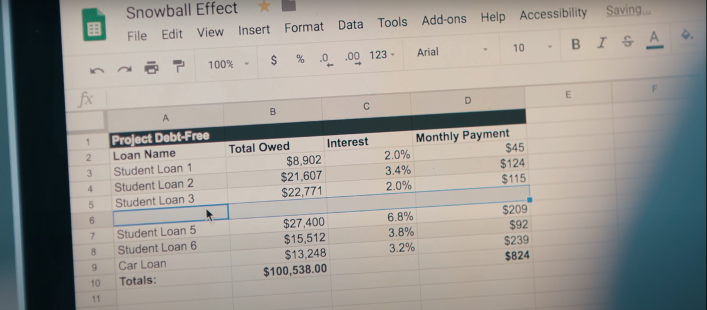This screenshot has width=707, height=310.
Task: Undo the last action
Action: click(97, 70)
